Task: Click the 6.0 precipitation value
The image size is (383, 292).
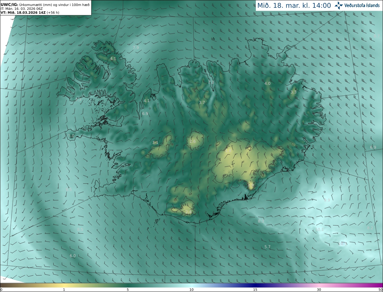Action: 73,256
